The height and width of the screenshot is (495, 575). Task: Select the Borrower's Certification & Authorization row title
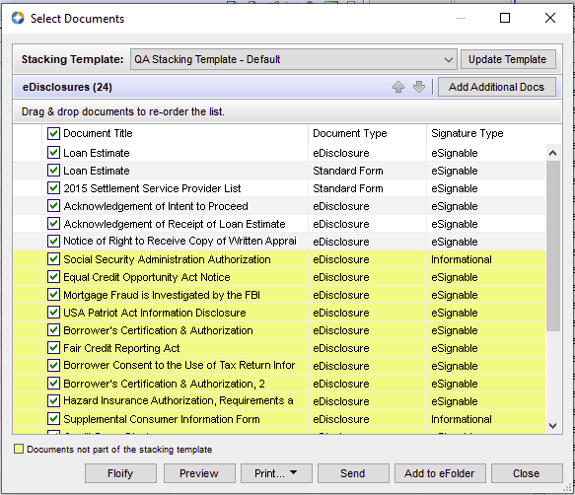158,330
